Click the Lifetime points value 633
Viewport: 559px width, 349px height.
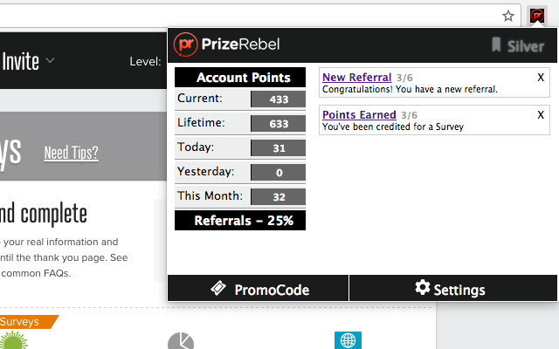point(279,124)
